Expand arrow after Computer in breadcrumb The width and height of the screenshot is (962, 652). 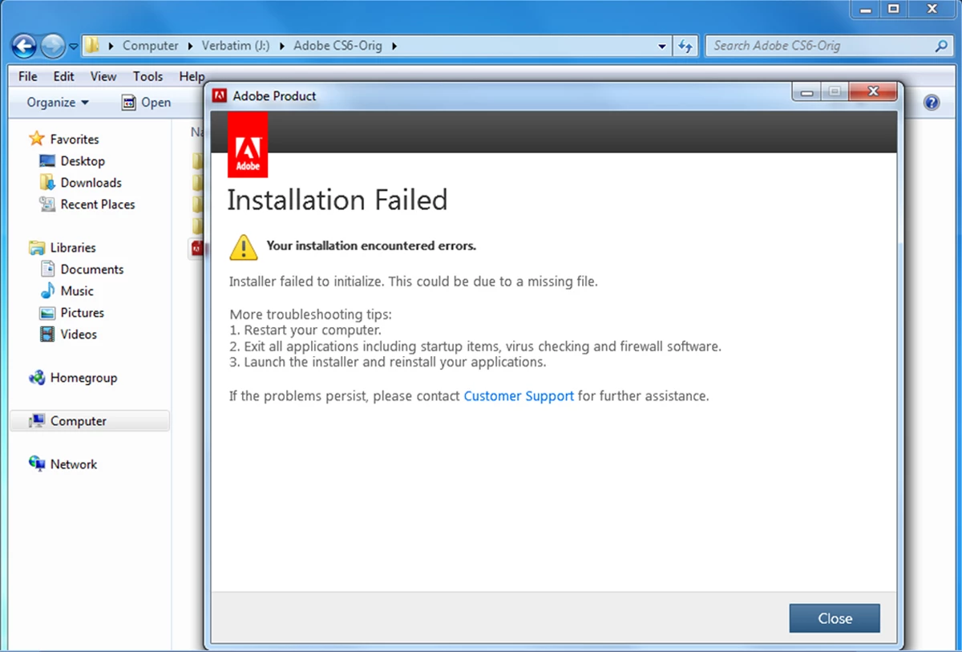pos(191,46)
